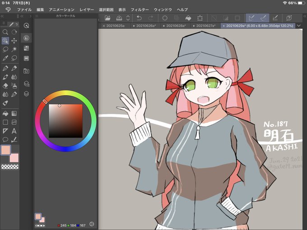Select the Ruler tool

click(5, 131)
